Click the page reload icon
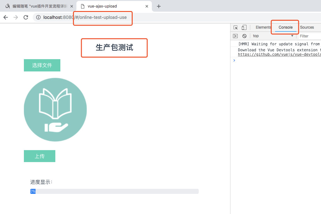Image resolution: width=321 pixels, height=214 pixels. tap(26, 17)
